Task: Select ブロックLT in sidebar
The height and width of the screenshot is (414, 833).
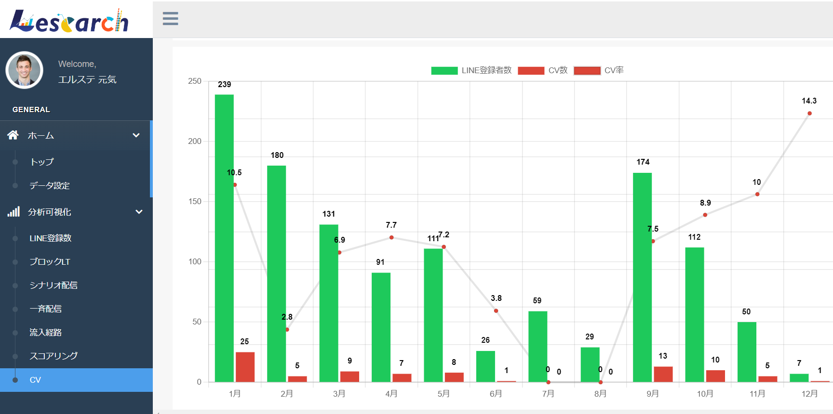Action: (x=50, y=261)
